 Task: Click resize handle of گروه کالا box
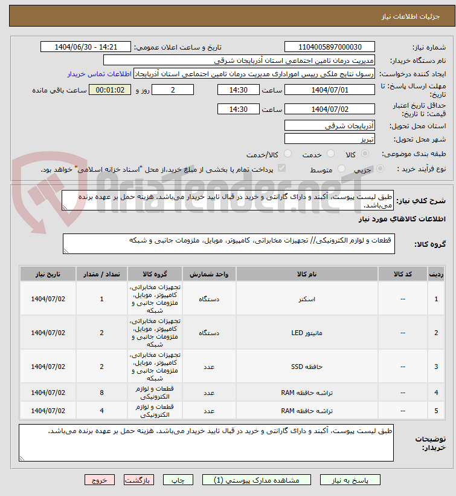coord(66,251)
